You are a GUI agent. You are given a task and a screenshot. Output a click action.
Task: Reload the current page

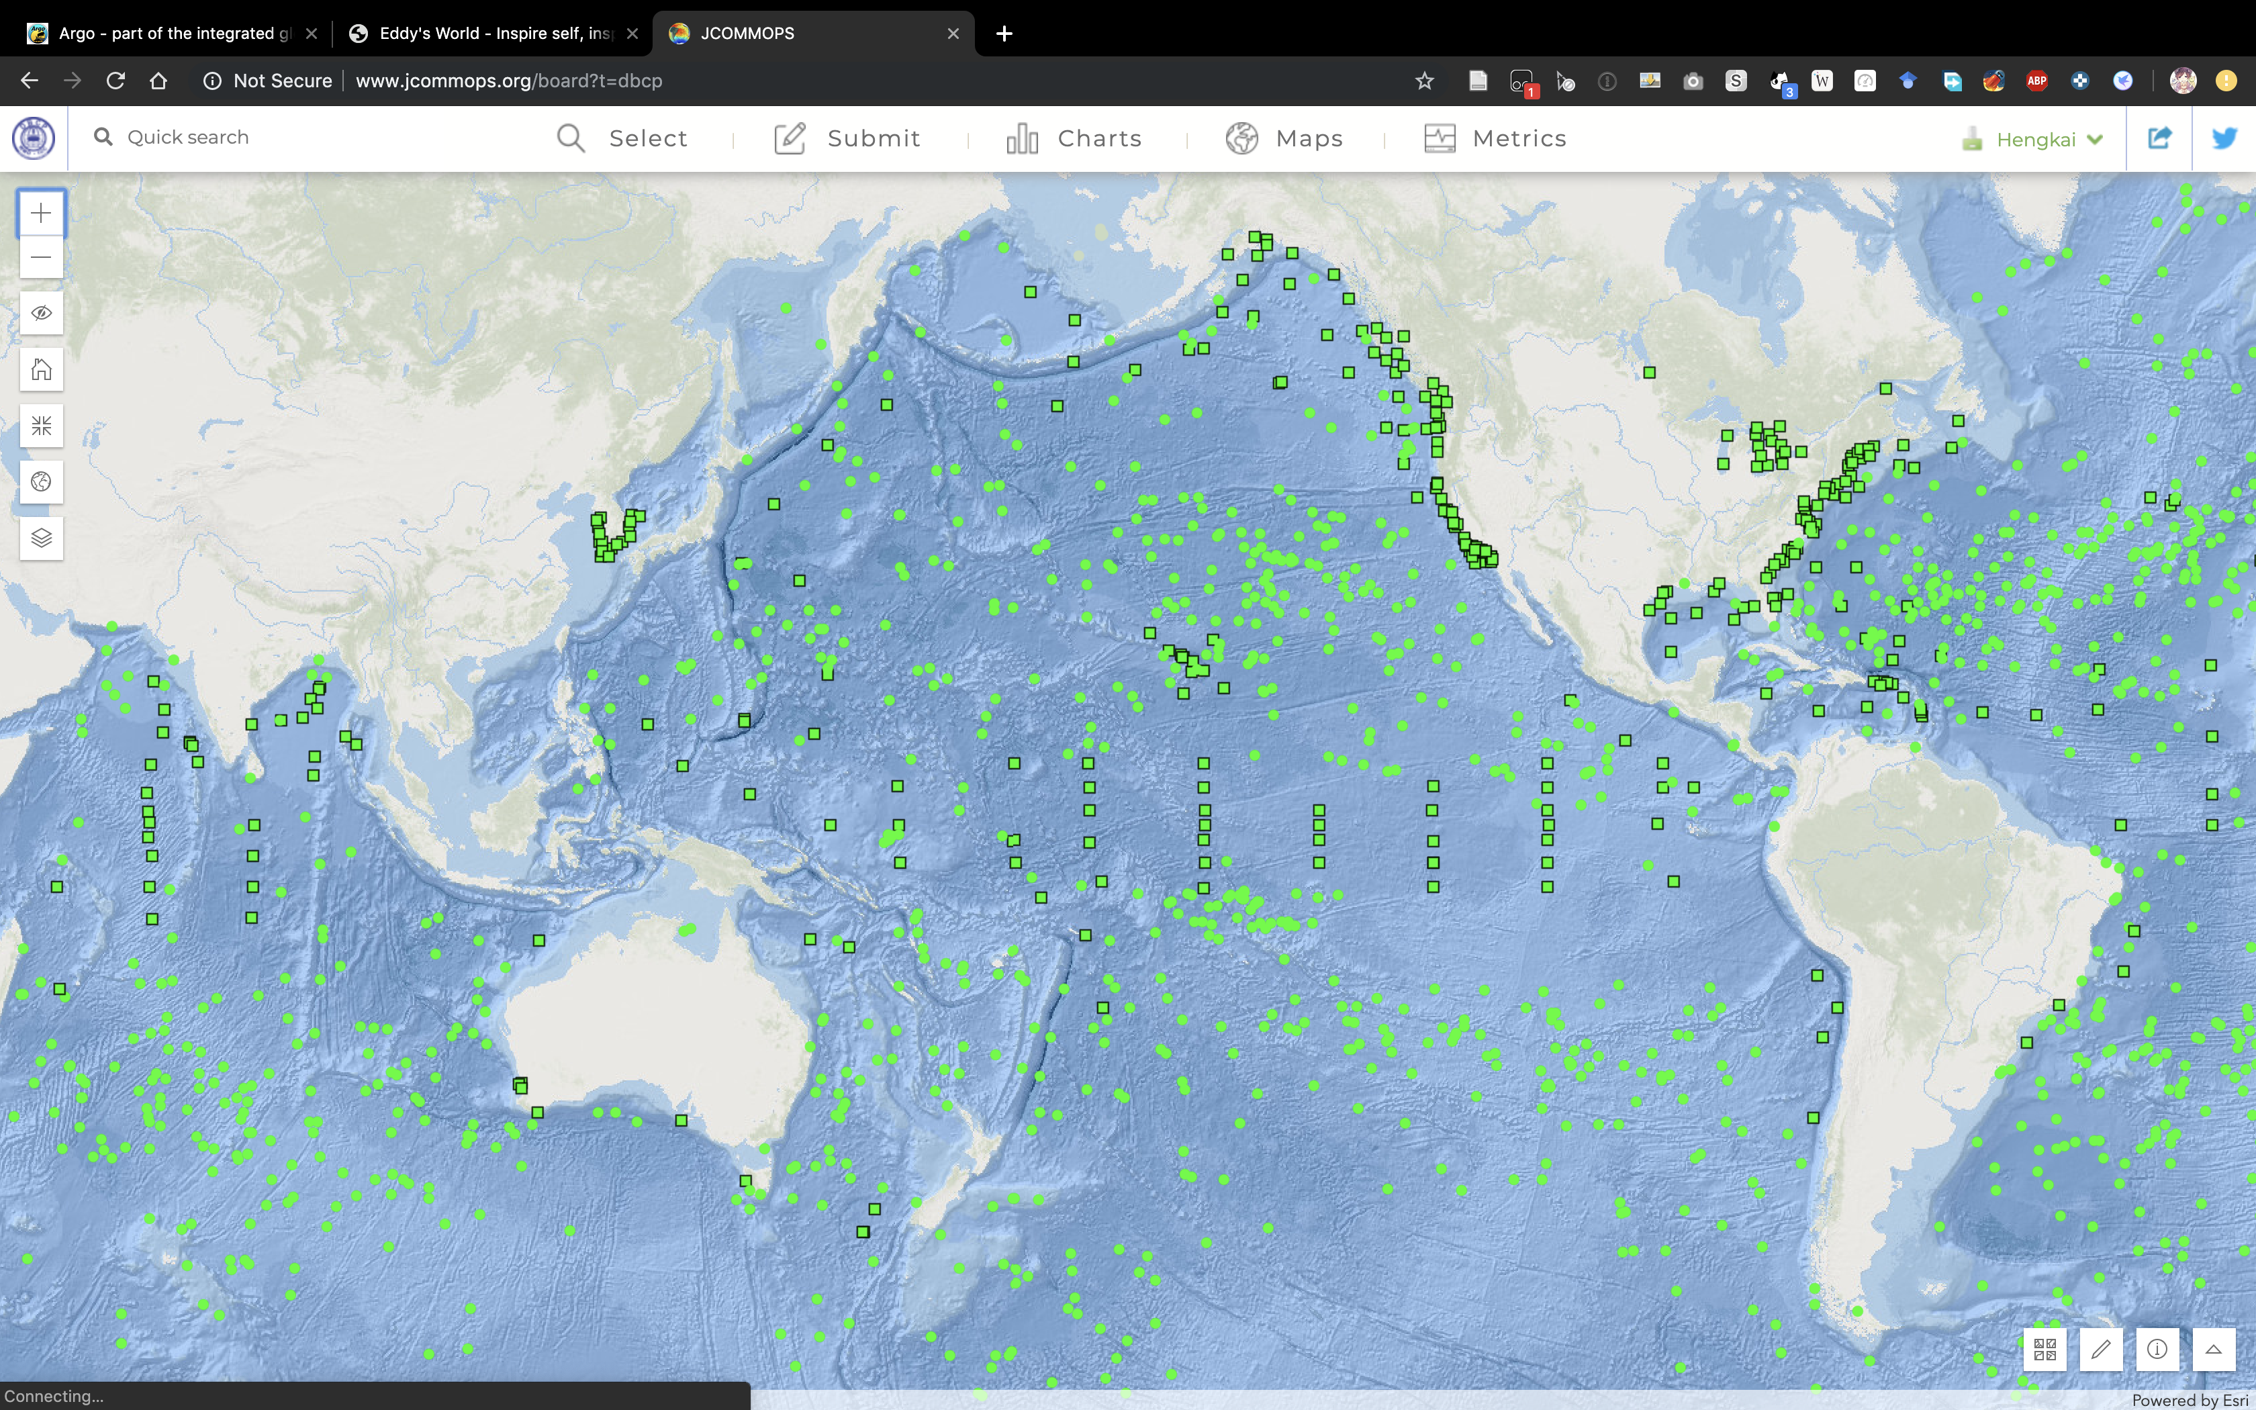pyautogui.click(x=115, y=81)
